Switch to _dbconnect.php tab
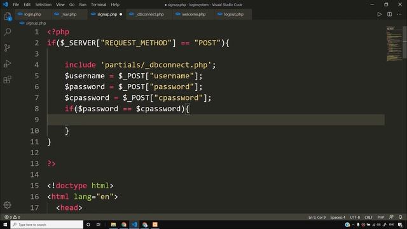 pyautogui.click(x=150, y=14)
